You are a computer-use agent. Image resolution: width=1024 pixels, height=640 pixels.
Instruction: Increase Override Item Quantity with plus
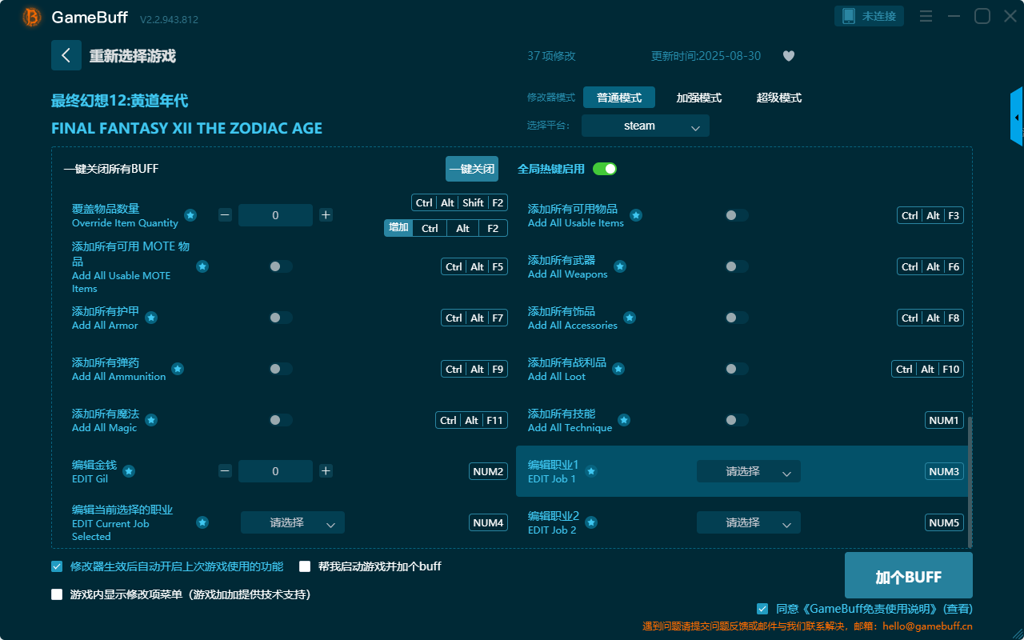click(x=326, y=215)
